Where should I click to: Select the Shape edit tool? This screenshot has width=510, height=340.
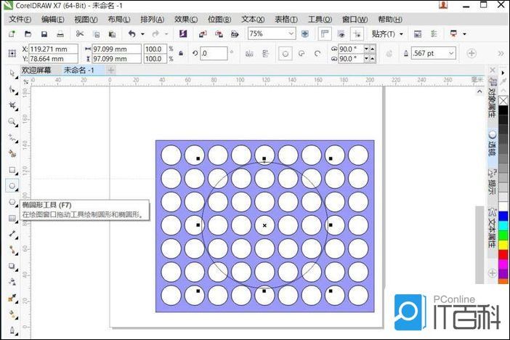tap(12, 89)
